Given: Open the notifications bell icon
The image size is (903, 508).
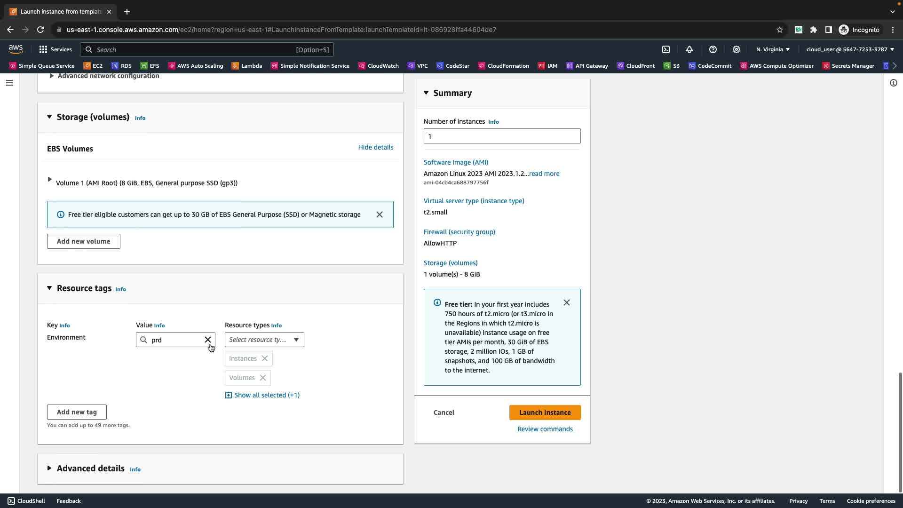Looking at the screenshot, I should pos(689,49).
